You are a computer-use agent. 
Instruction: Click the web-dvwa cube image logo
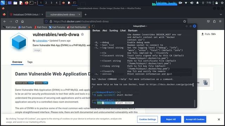(x=19, y=42)
